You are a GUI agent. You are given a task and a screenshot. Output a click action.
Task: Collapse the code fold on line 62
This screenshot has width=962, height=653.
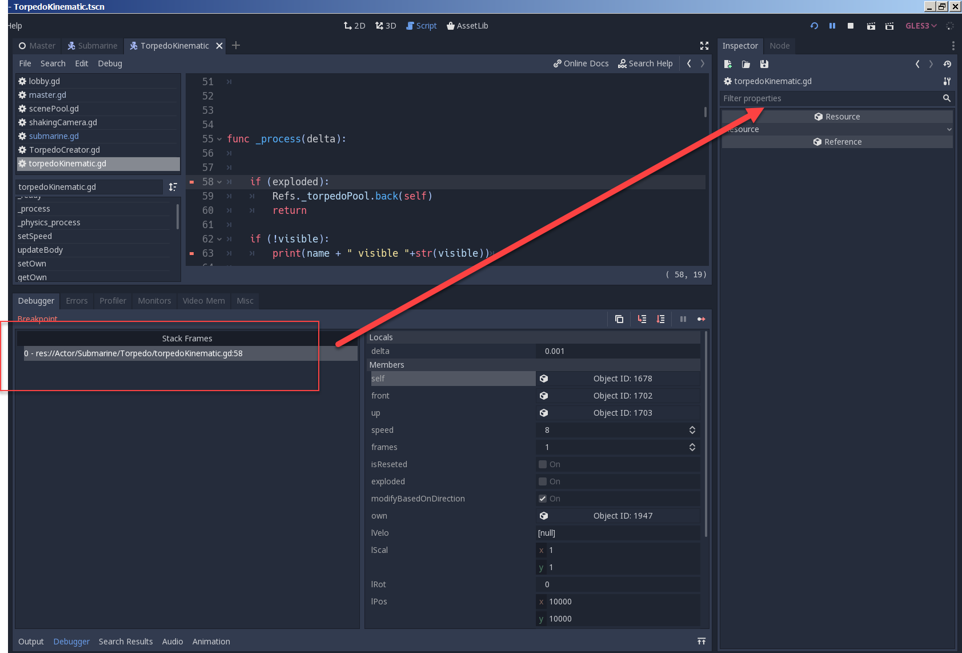tap(219, 239)
